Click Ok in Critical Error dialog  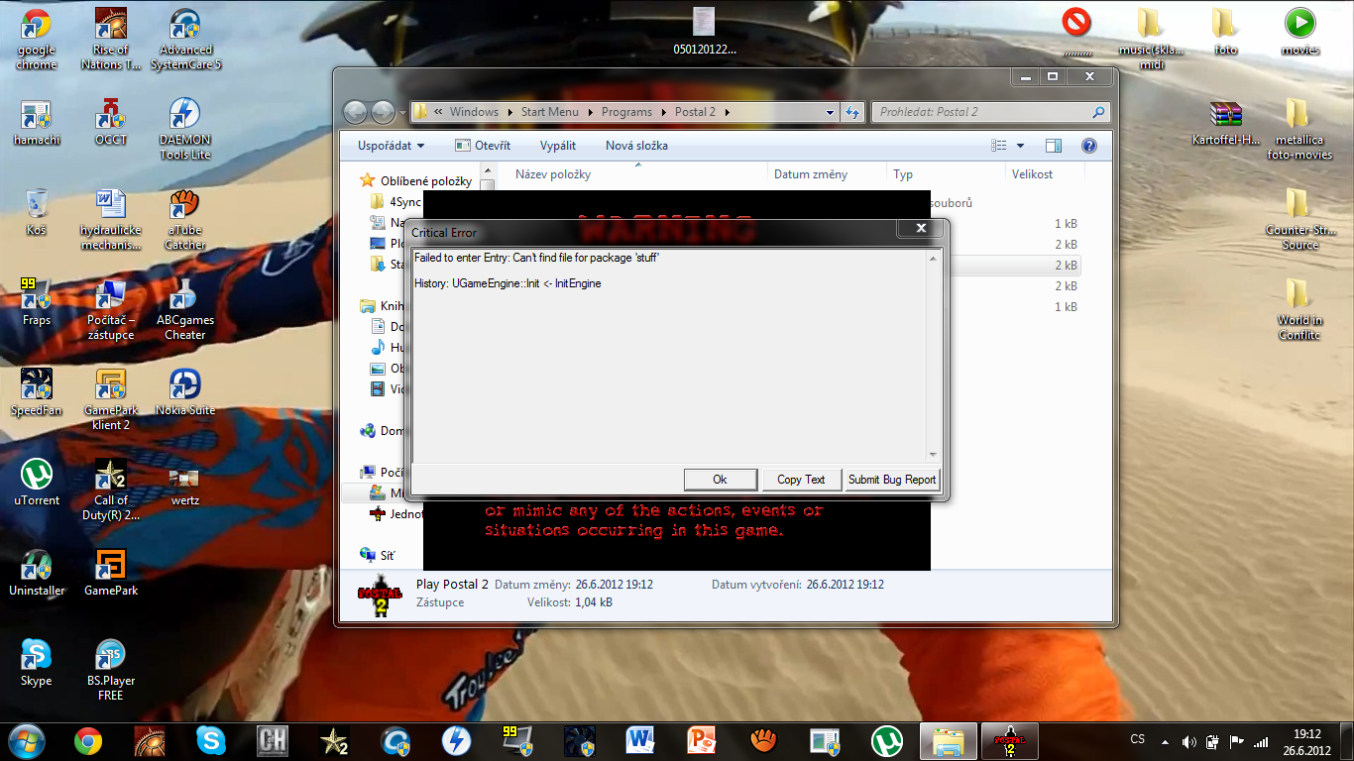(721, 480)
